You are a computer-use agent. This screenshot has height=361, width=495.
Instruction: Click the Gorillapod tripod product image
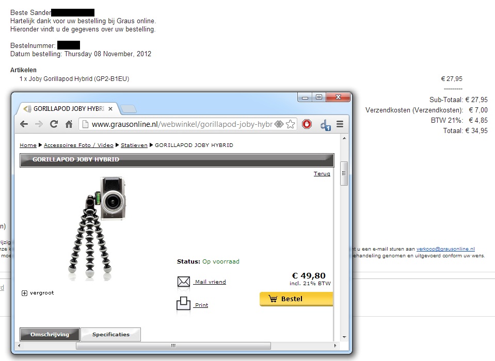[97, 228]
